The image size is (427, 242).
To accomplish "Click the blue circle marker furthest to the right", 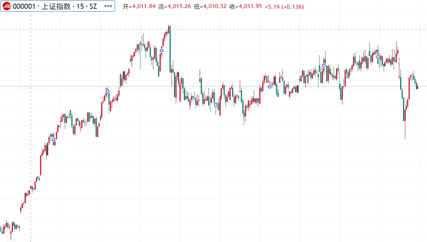I will (x=378, y=57).
